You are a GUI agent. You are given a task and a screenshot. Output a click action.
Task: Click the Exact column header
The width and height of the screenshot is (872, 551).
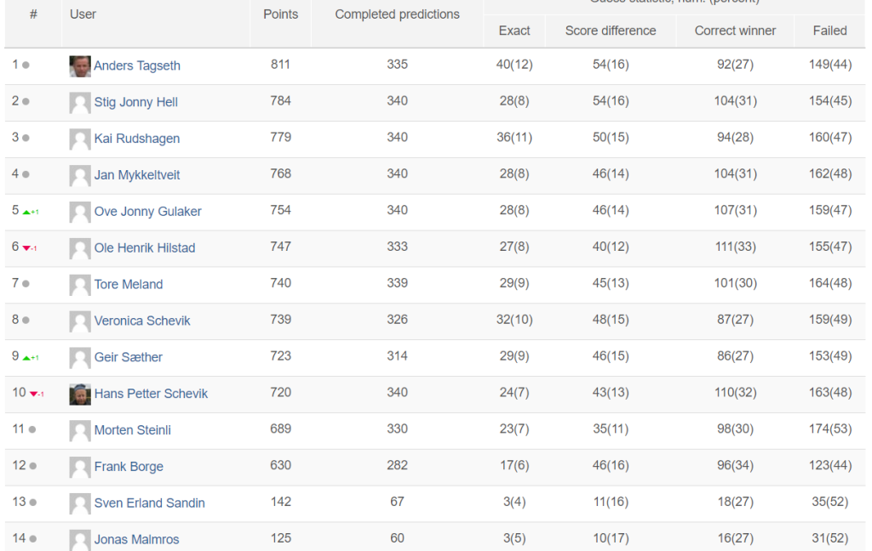coord(514,31)
